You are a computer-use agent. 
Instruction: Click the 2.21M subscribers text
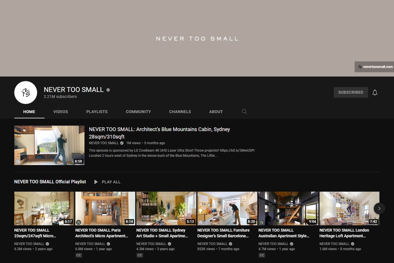tap(60, 97)
